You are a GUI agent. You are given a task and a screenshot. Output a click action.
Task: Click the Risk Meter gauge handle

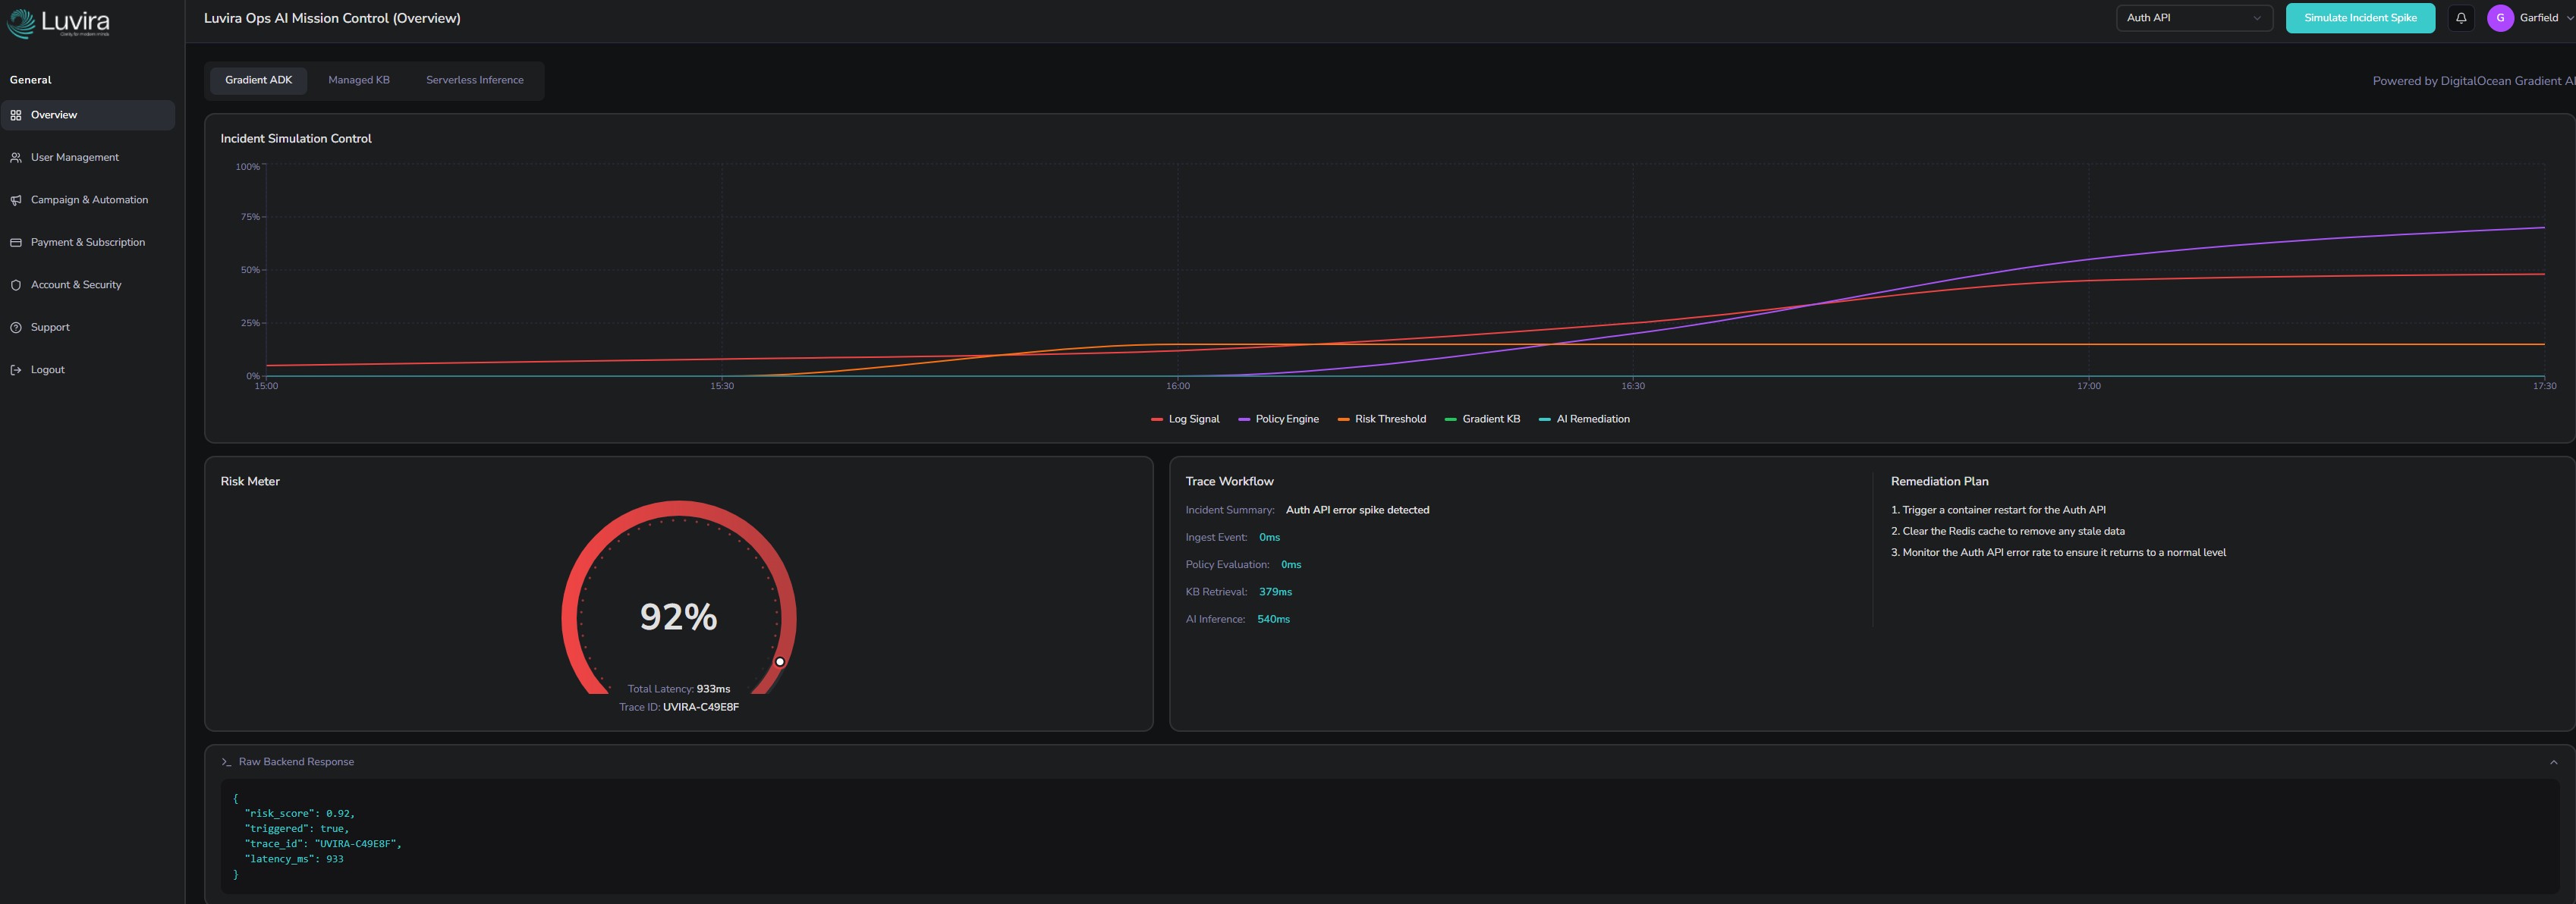780,662
